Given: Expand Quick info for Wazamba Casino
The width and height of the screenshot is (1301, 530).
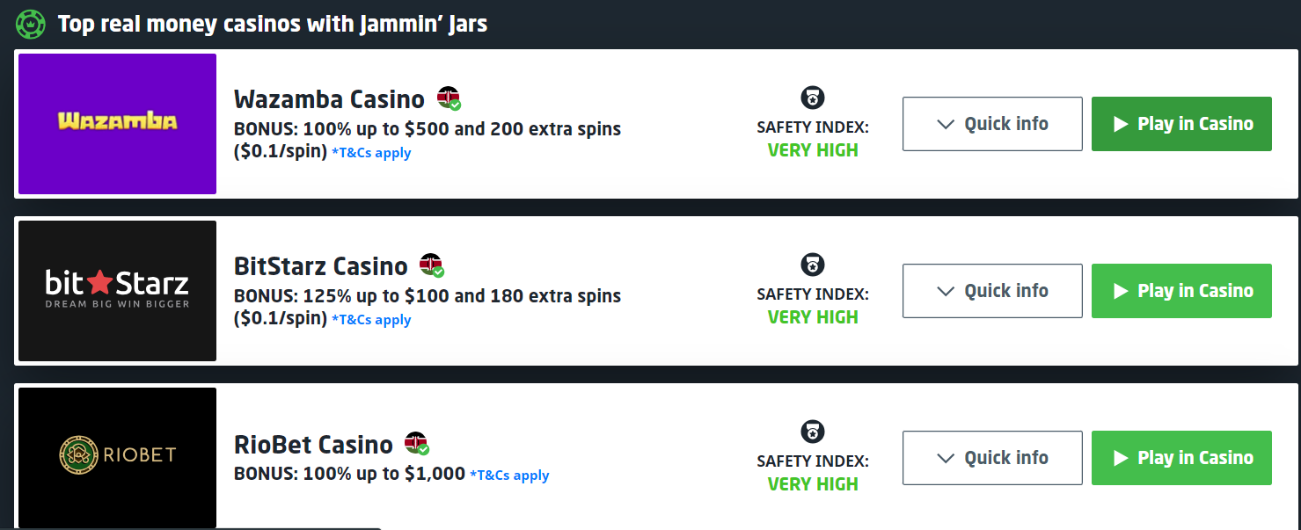Looking at the screenshot, I should [x=992, y=124].
